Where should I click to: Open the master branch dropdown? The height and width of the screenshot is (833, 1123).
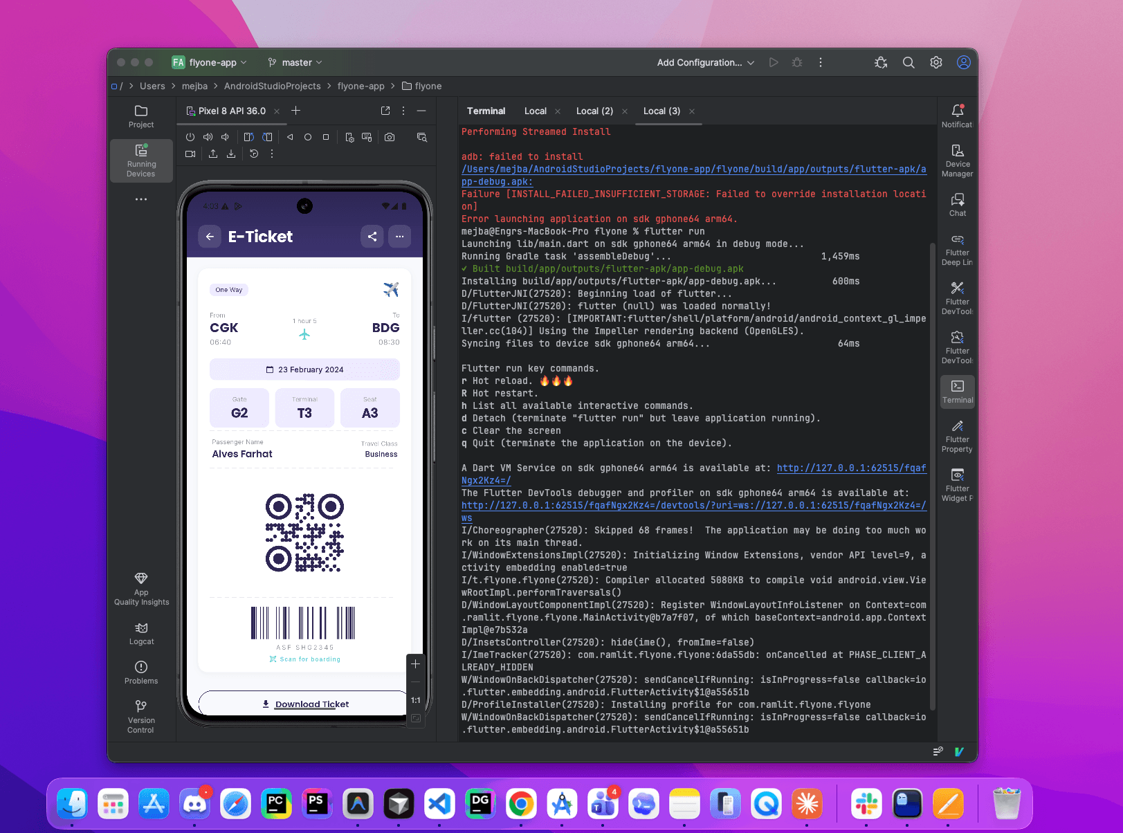(295, 62)
